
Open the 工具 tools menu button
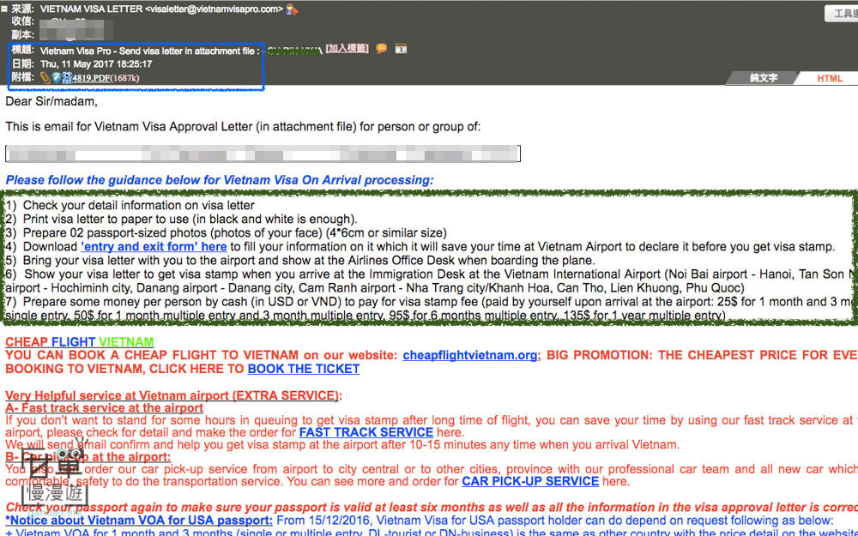(x=842, y=13)
